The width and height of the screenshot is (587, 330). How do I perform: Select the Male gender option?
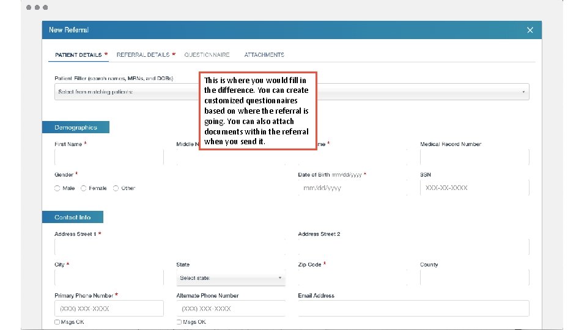(57, 188)
